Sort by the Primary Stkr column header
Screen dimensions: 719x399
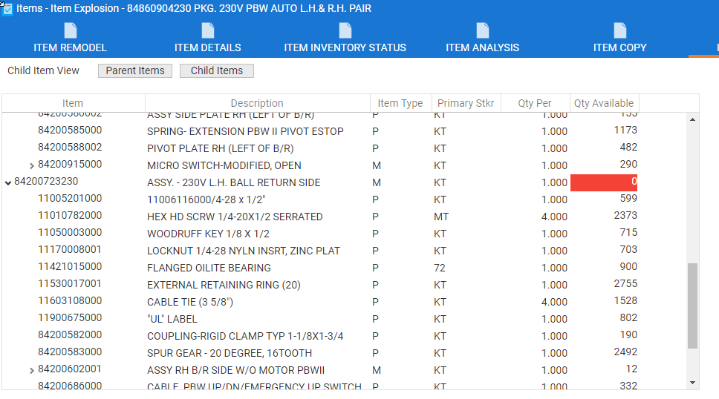[x=466, y=103]
